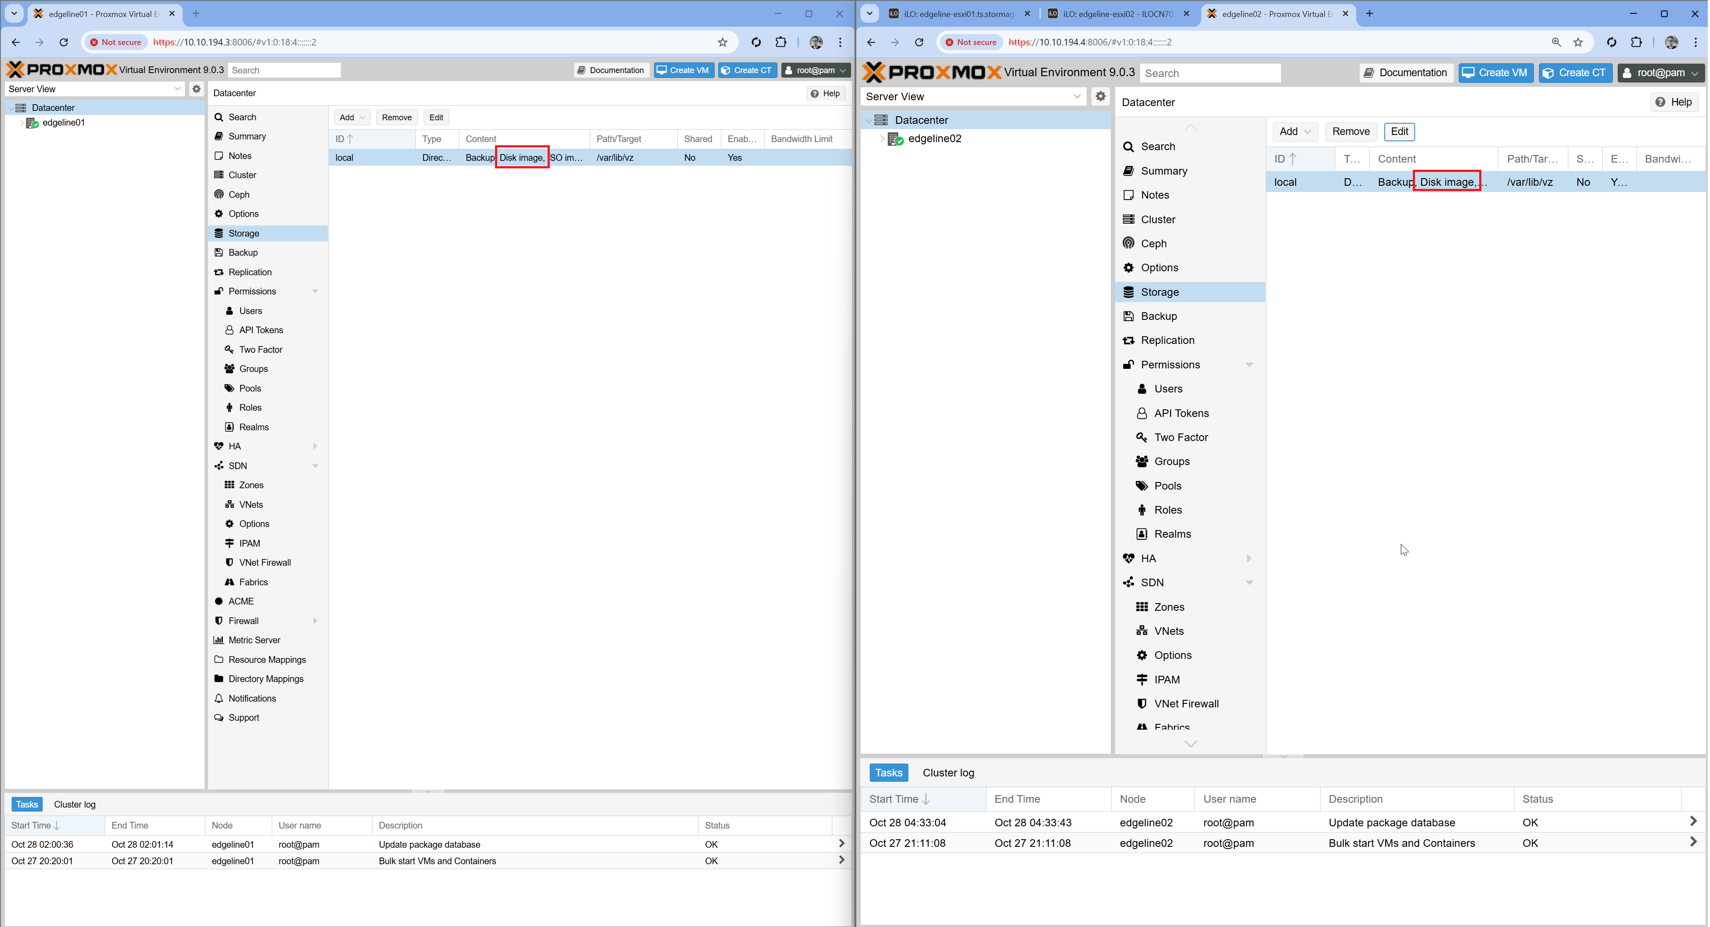Select Bulk start VMs task in edgeline01
This screenshot has height=927, width=1710.
[x=428, y=862]
